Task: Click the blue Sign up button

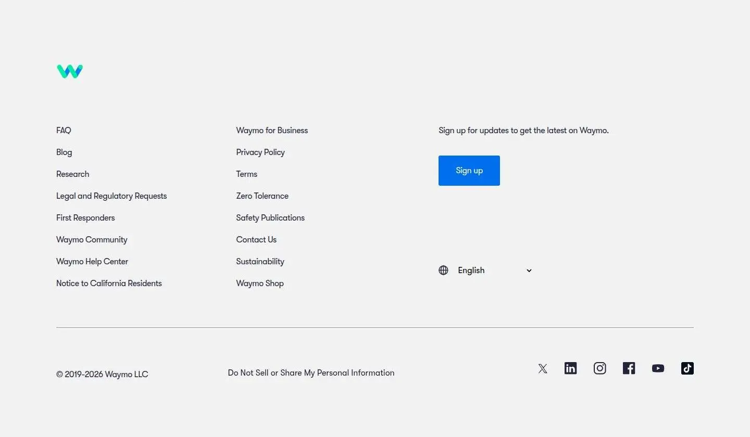Action: (469, 171)
